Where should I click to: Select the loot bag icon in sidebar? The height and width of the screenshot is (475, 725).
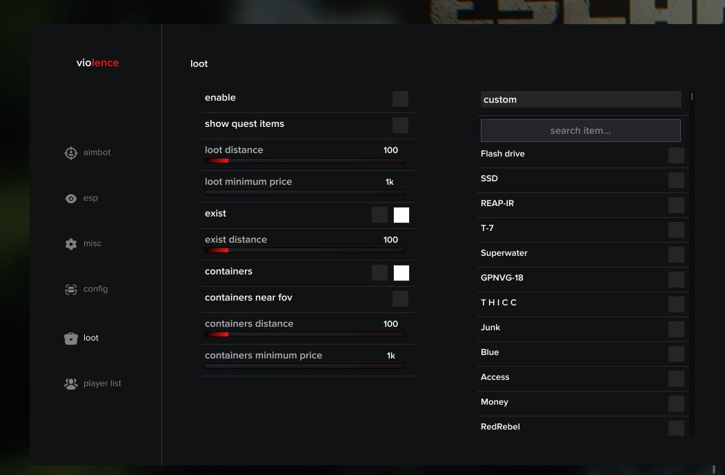click(71, 338)
